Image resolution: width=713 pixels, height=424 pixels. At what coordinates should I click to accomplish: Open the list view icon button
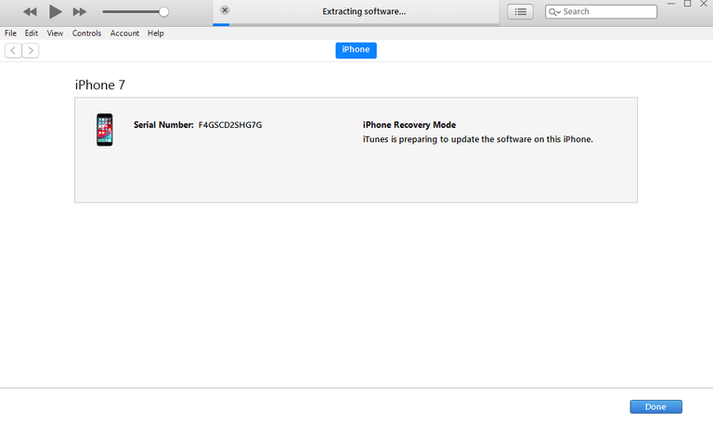tap(520, 12)
